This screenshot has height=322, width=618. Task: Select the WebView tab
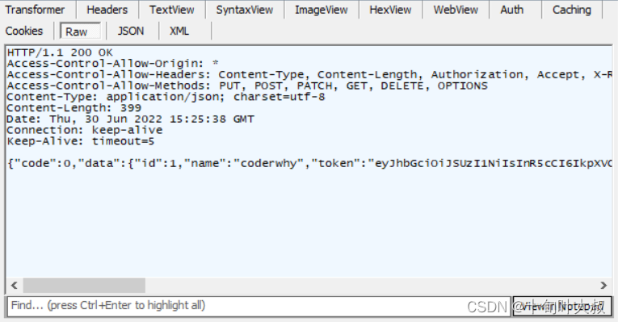(x=456, y=10)
